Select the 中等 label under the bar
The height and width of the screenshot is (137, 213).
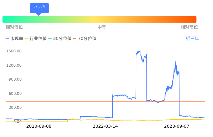102,27
